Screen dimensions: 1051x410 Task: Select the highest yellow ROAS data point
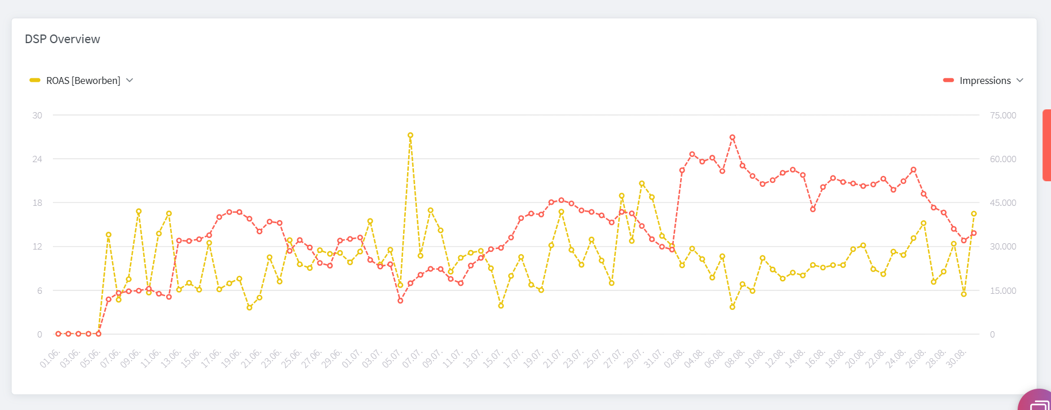411,136
